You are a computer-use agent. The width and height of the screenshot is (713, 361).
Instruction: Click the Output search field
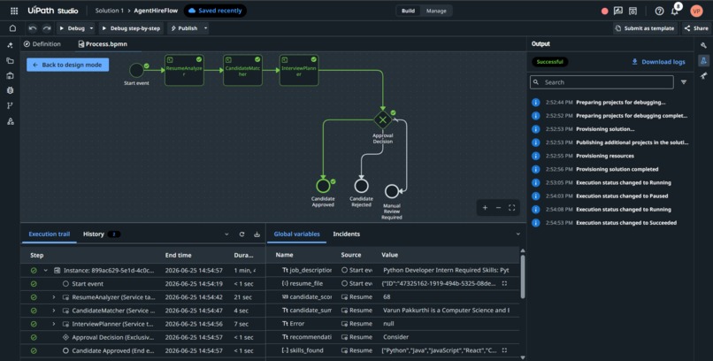point(602,82)
